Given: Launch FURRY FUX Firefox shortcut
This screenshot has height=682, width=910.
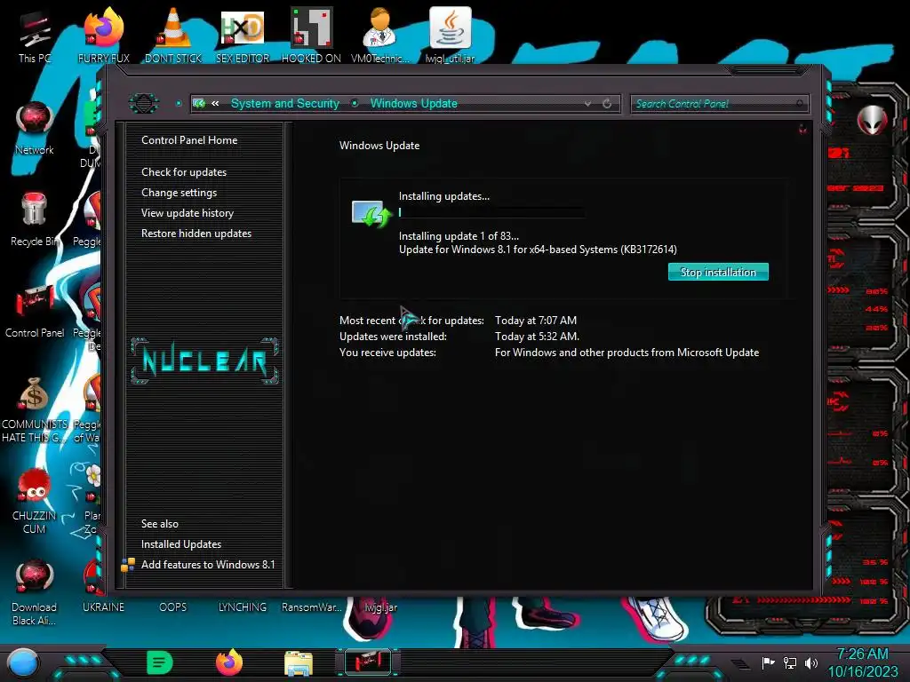Looking at the screenshot, I should click(x=103, y=36).
